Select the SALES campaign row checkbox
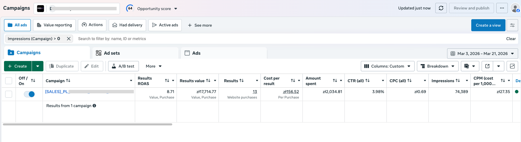Viewport: 521px width, 142px height. click(x=9, y=94)
